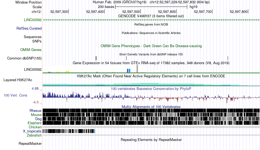The image size is (260, 150).
Task: Select the Zebrafish alignment row label
Action: click(34, 135)
